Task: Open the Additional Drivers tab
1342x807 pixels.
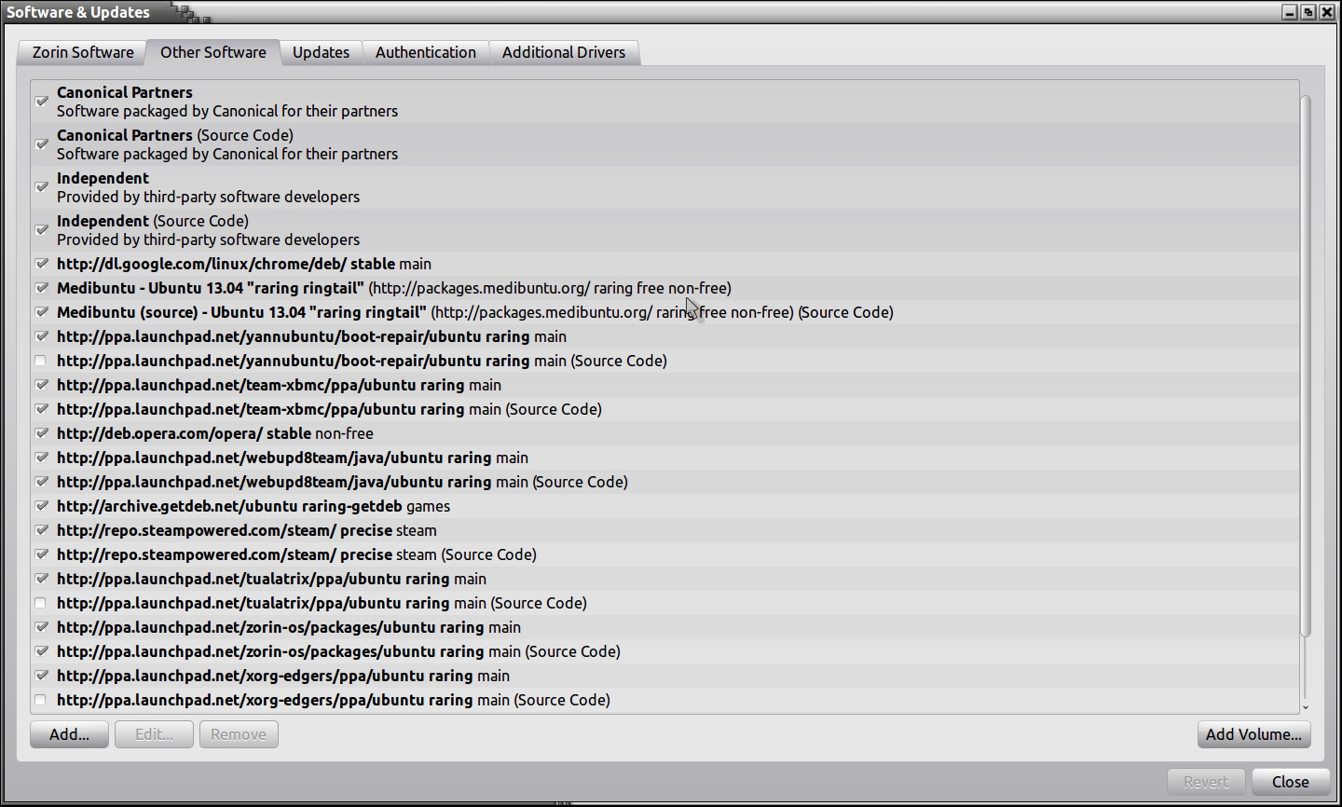Action: click(x=563, y=52)
